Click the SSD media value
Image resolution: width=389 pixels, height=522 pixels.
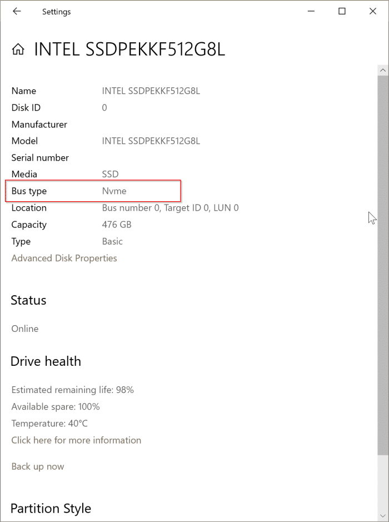(x=110, y=175)
